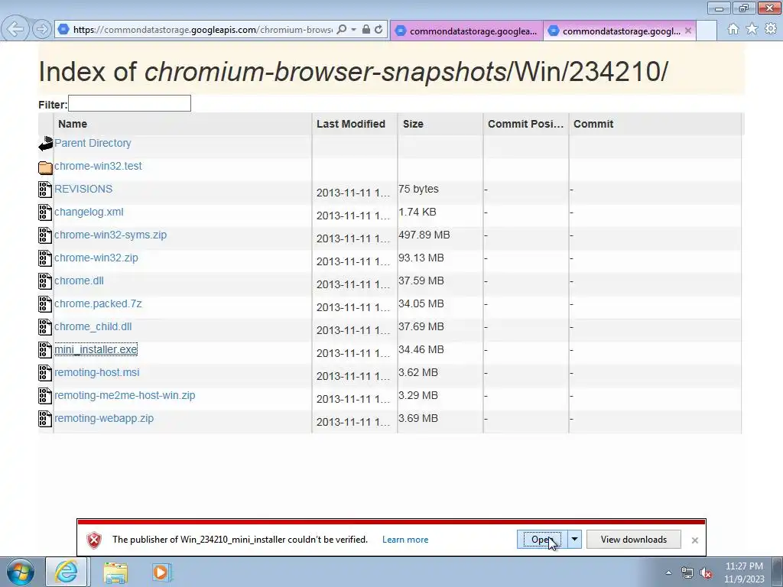Expand the dropdown arrow beside Open
Image resolution: width=783 pixels, height=587 pixels.
[x=574, y=540]
